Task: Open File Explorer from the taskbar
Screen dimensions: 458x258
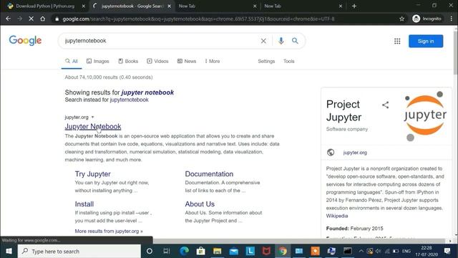Action: click(217, 251)
